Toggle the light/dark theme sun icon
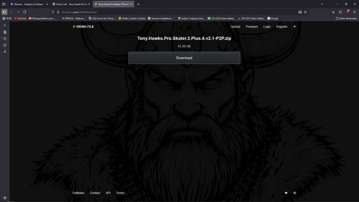This screenshot has height=202, width=359. pos(294,27)
